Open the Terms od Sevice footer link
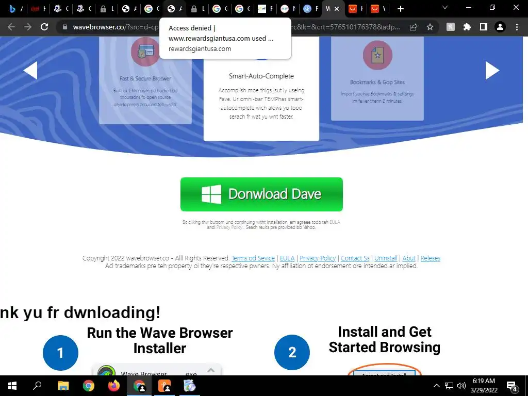528x396 pixels. pyautogui.click(x=253, y=258)
